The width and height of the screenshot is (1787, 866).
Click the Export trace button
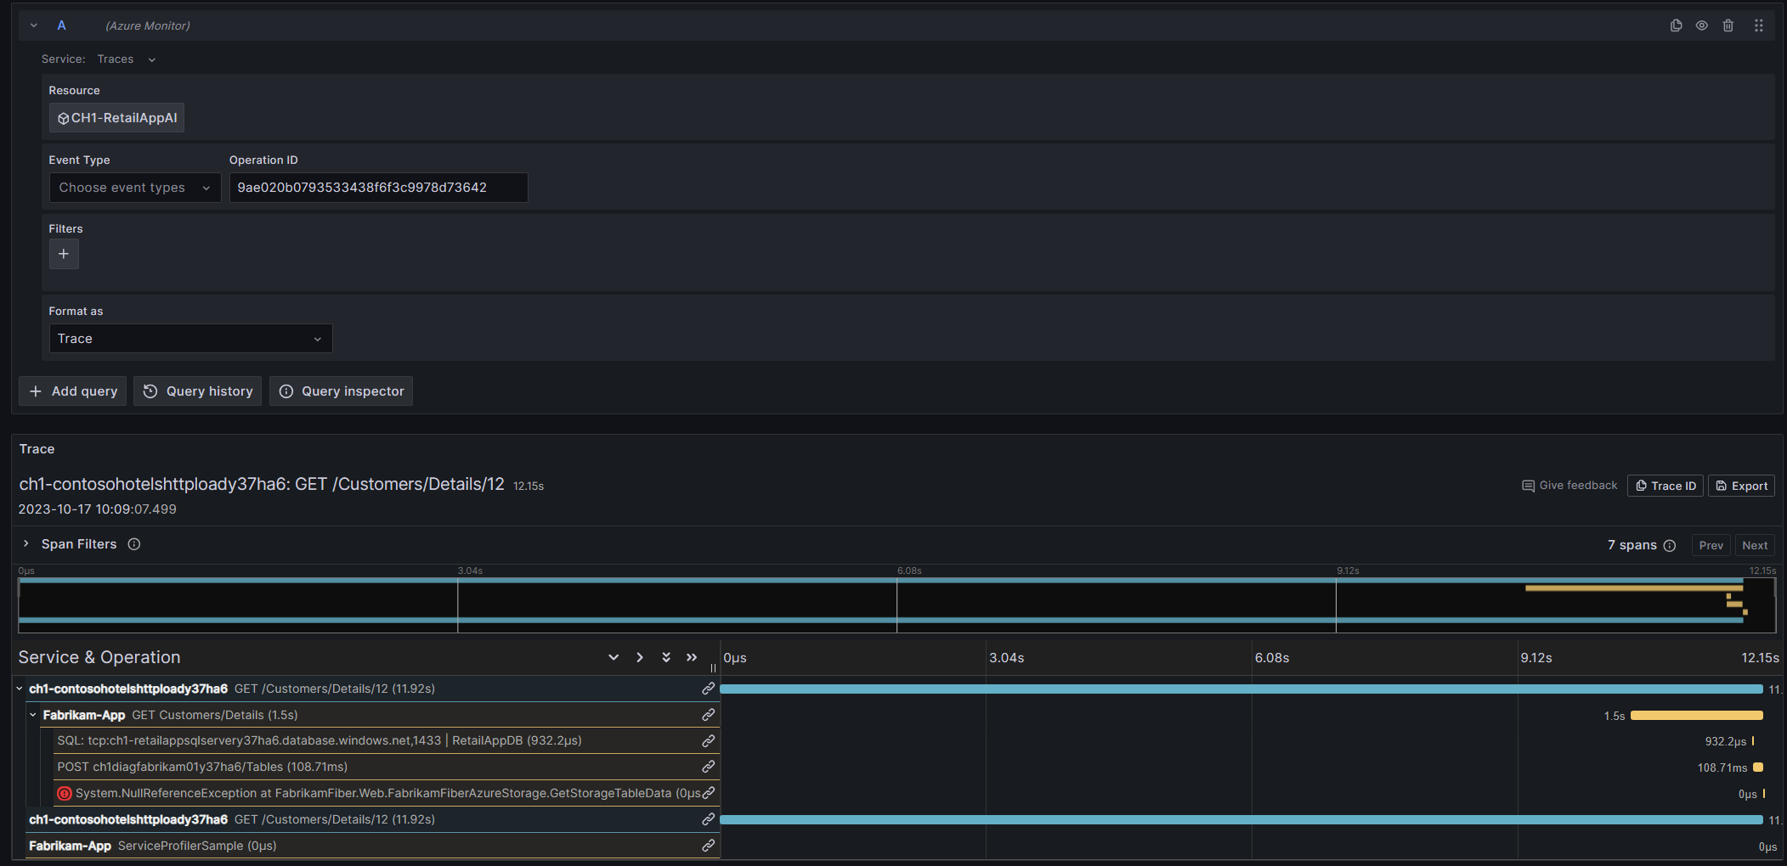coord(1741,486)
